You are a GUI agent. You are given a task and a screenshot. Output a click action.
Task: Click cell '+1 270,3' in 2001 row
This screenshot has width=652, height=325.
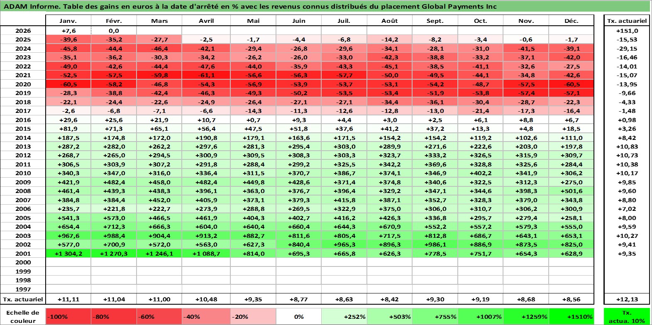pos(114,253)
